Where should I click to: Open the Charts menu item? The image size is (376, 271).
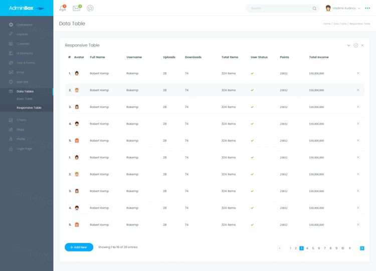(22, 120)
